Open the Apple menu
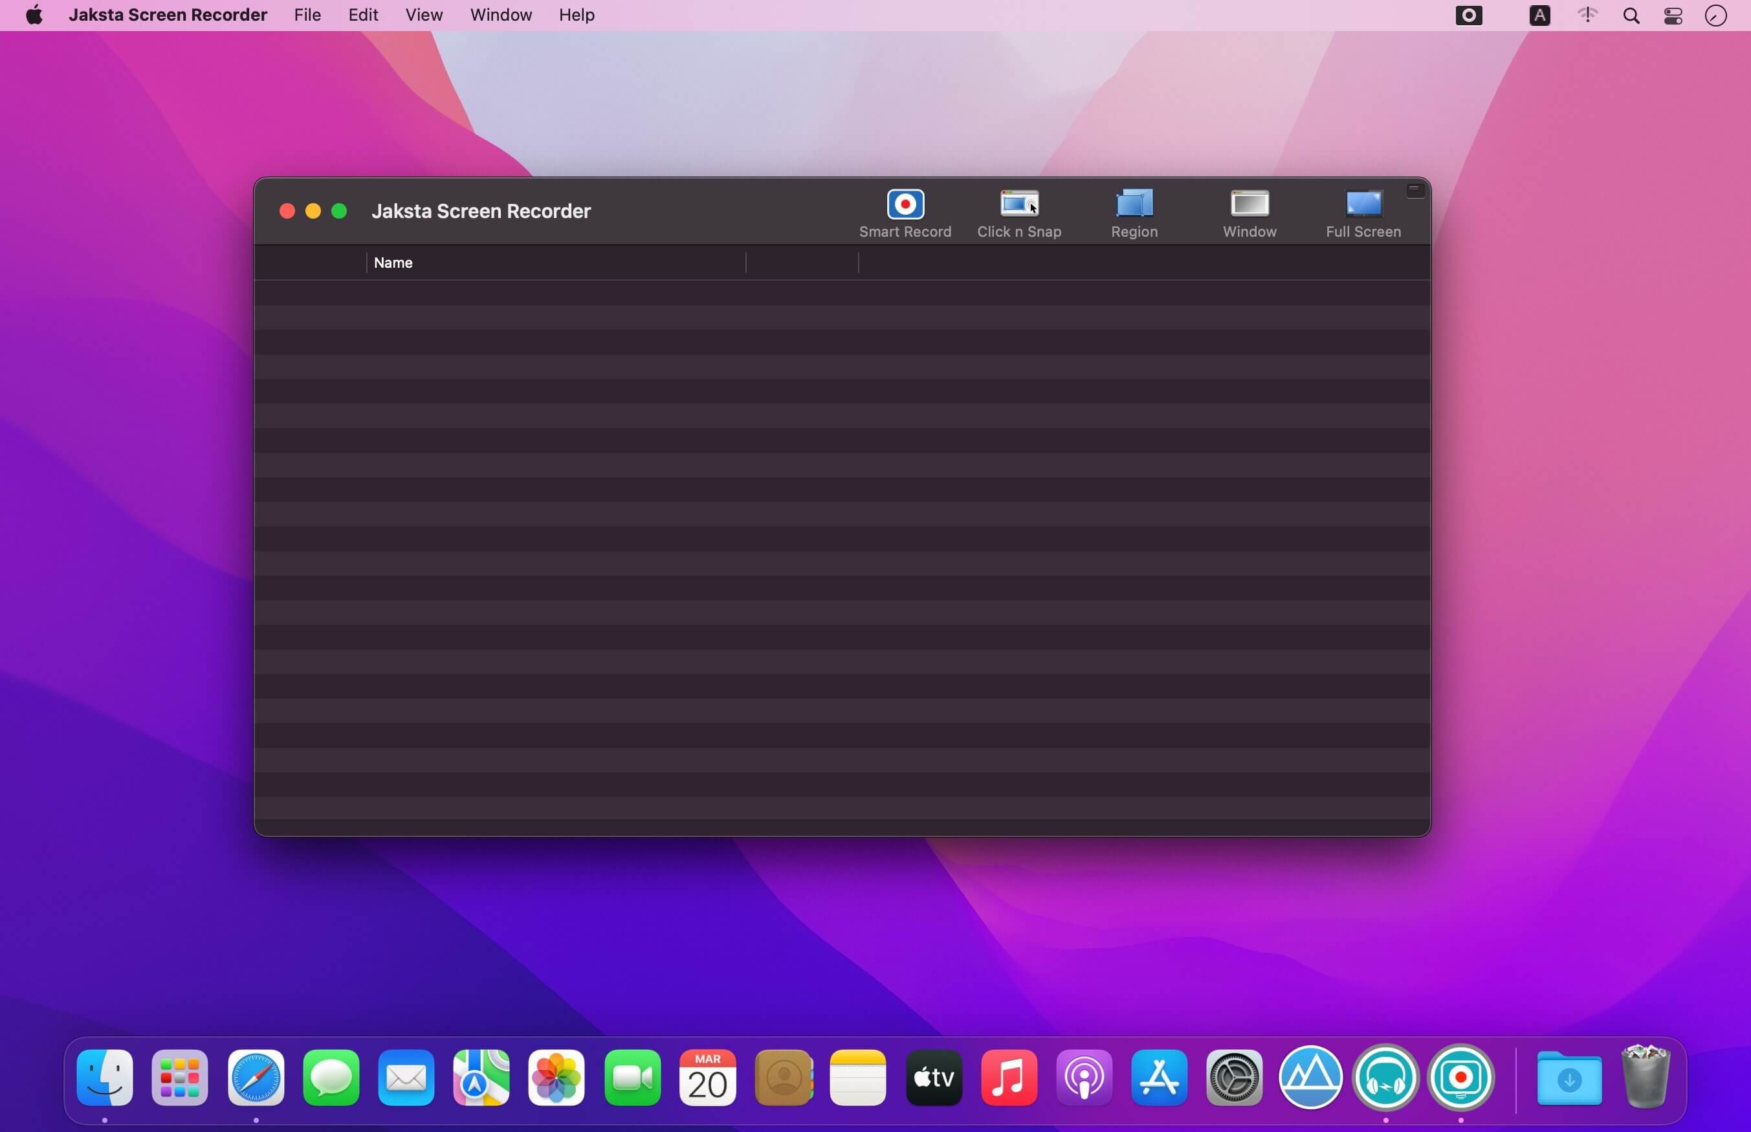1751x1132 pixels. click(34, 15)
